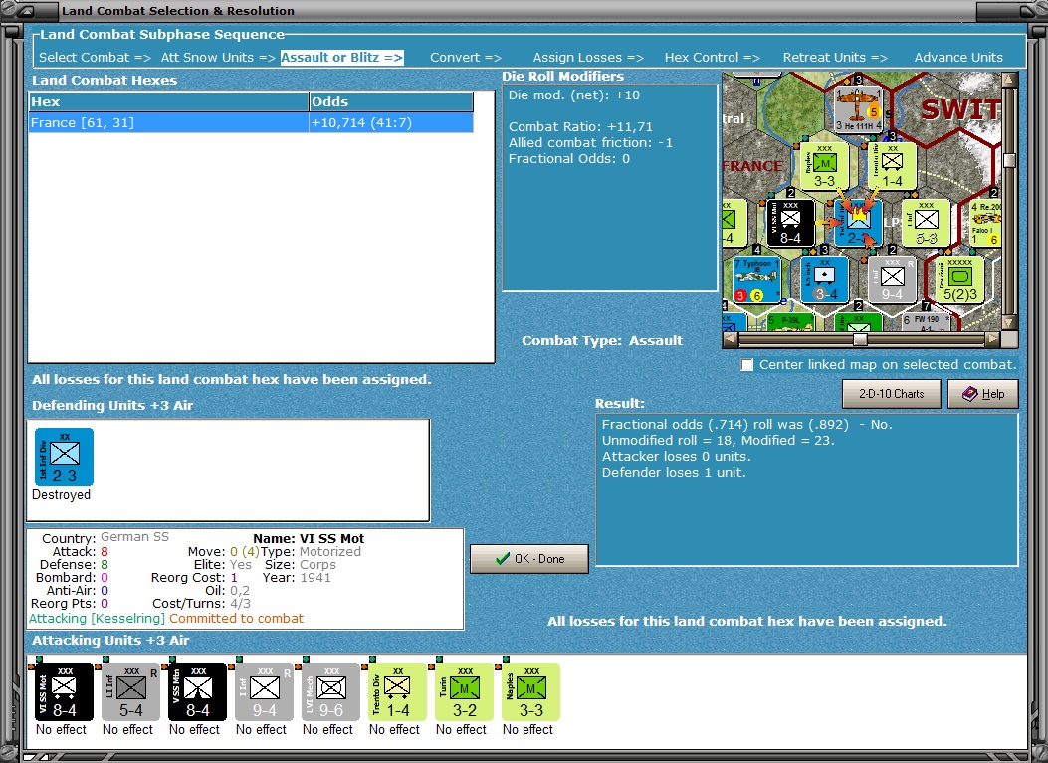Click the 'Committed to combat' status text

(x=236, y=619)
